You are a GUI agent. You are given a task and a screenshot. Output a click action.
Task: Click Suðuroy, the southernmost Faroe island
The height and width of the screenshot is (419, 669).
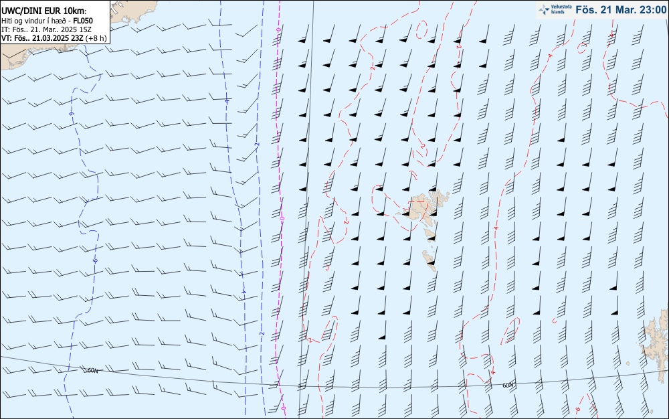pyautogui.click(x=429, y=260)
